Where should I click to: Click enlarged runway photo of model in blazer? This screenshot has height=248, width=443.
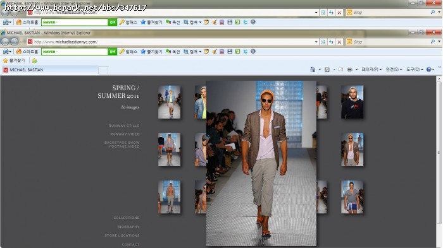pyautogui.click(x=261, y=163)
